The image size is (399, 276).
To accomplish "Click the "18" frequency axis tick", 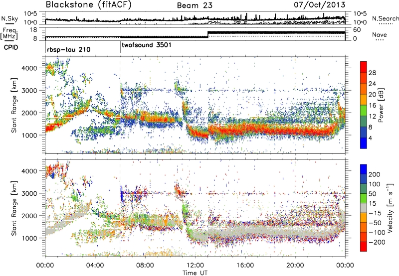I will click(x=33, y=30).
